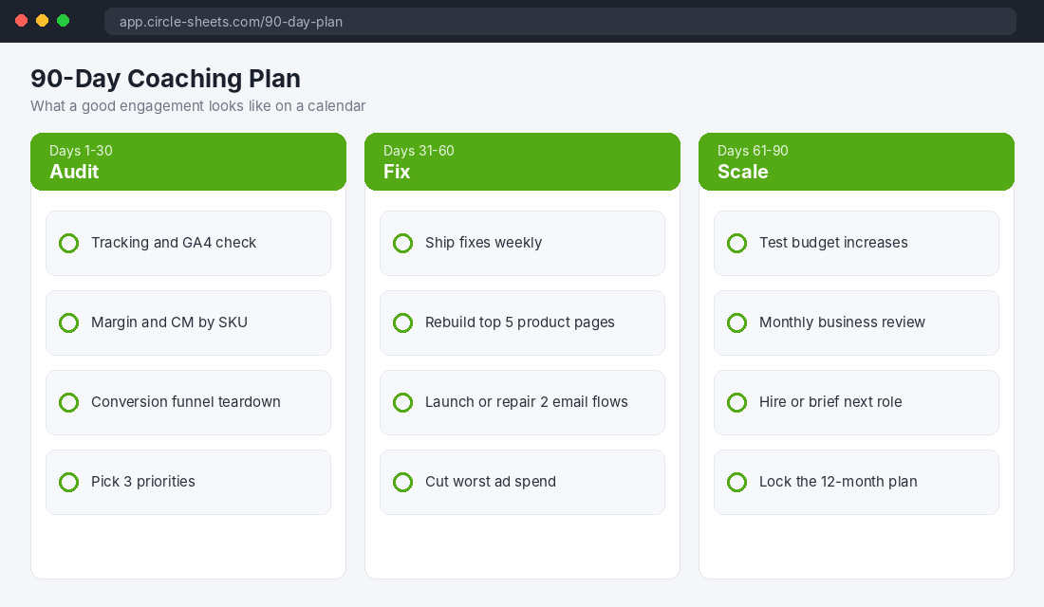1044x607 pixels.
Task: Click 'Monthly business review' task text
Action: pos(842,322)
